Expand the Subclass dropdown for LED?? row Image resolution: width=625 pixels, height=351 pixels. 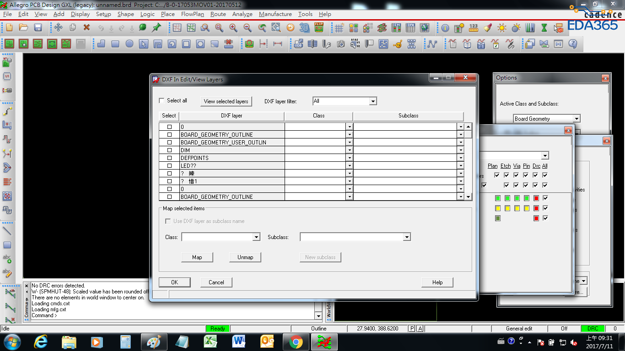pos(461,166)
